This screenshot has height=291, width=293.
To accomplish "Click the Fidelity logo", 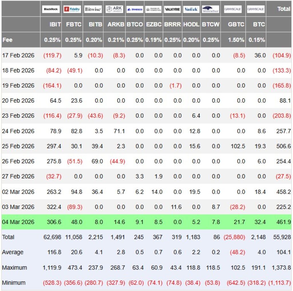I will click(x=72, y=9).
